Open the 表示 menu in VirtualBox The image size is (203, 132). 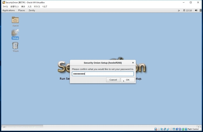pyautogui.click(x=23, y=7)
